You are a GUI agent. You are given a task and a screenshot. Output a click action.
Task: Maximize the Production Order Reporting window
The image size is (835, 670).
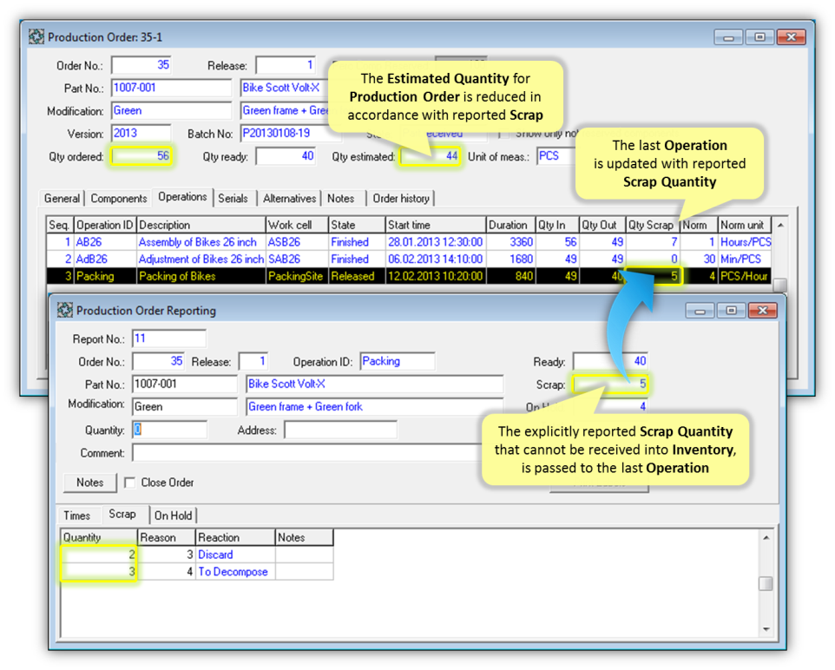coord(731,310)
